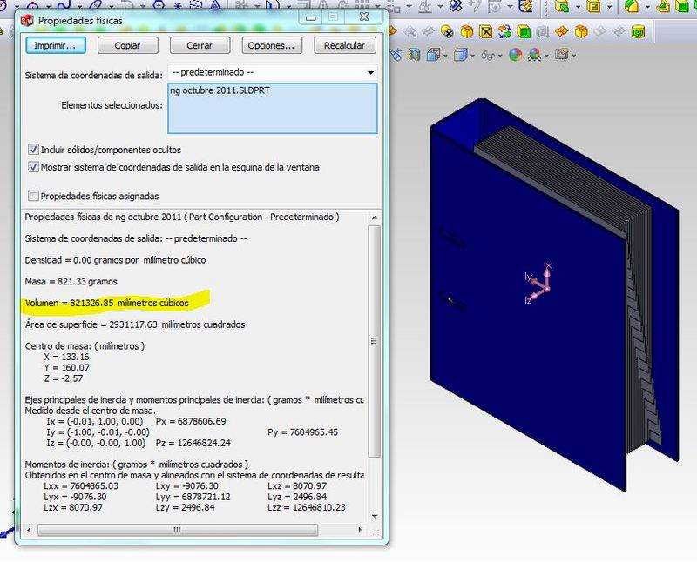Screen dimensions: 697x562
Task: Click the SolidWorks logo in dialog title bar
Action: click(x=28, y=19)
